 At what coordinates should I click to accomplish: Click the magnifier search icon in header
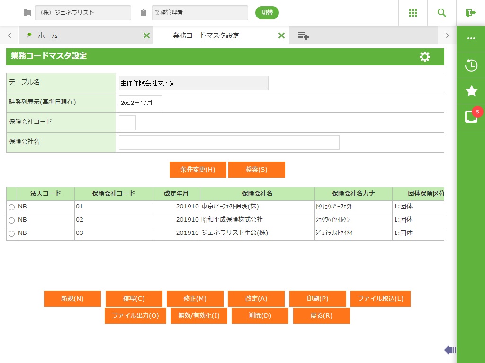442,13
